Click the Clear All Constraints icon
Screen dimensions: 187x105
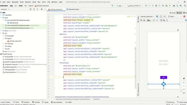click(154, 20)
